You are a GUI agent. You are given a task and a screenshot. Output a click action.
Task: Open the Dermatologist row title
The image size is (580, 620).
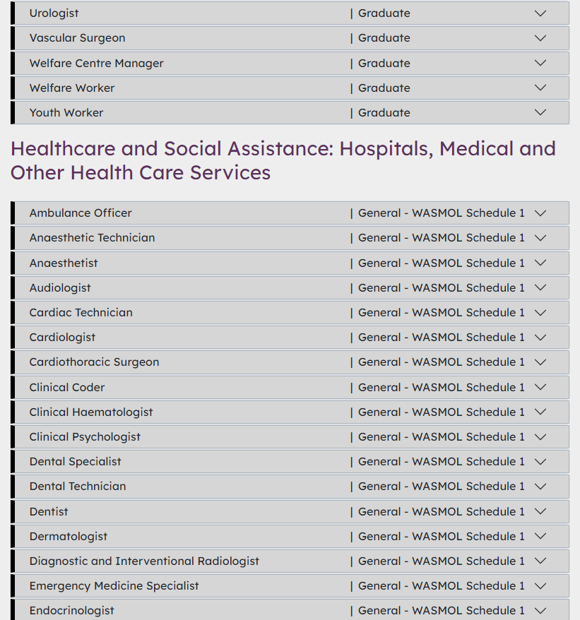point(69,537)
